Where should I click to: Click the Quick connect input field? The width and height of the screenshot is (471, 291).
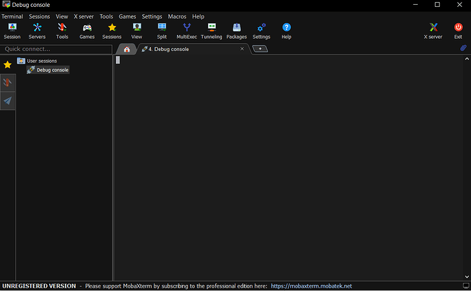click(x=56, y=49)
